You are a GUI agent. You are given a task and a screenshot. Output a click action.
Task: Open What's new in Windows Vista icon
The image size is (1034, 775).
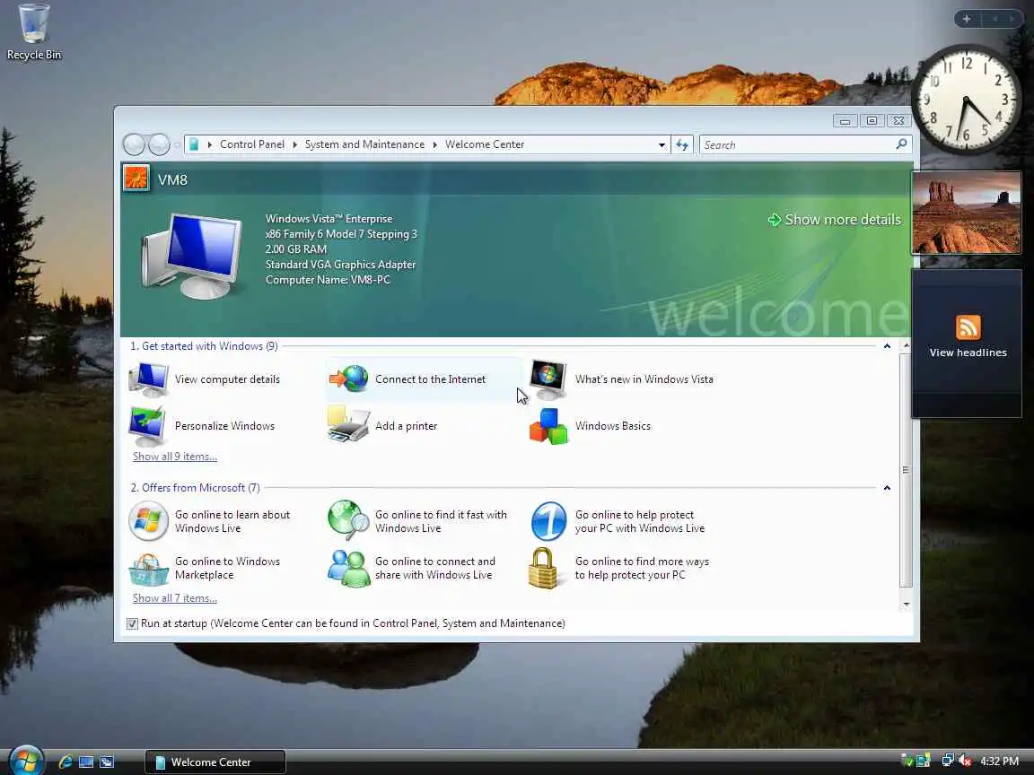coord(548,379)
